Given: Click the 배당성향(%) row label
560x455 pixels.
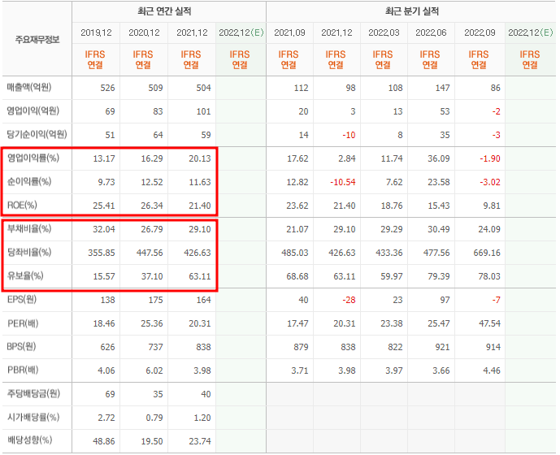Looking at the screenshot, I should coord(29,440).
